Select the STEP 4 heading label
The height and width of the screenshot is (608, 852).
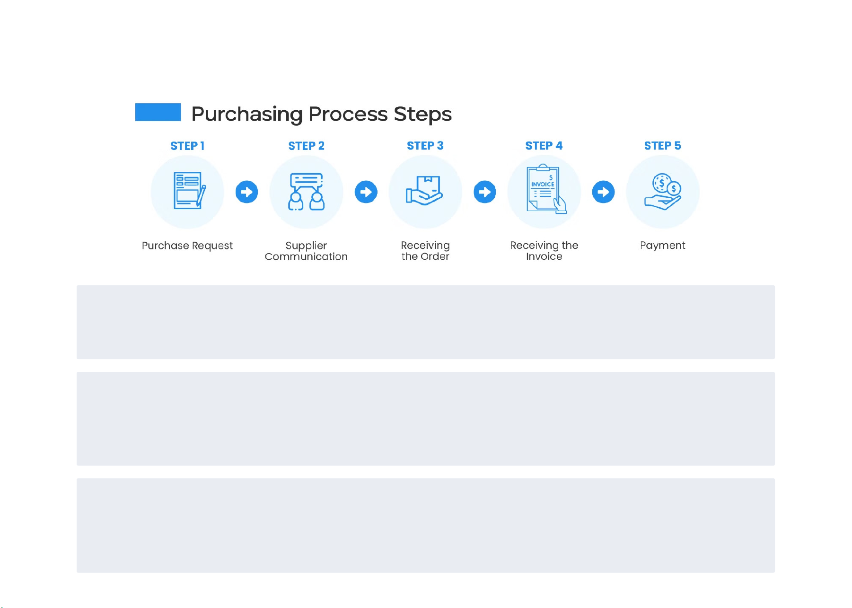[544, 146]
